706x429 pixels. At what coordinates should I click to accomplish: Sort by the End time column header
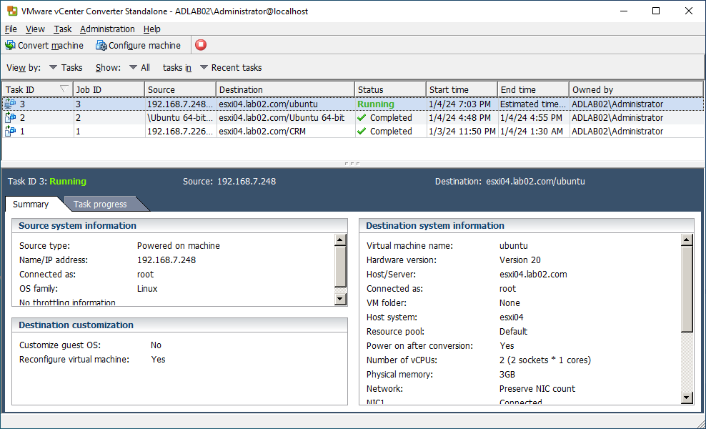coord(533,89)
